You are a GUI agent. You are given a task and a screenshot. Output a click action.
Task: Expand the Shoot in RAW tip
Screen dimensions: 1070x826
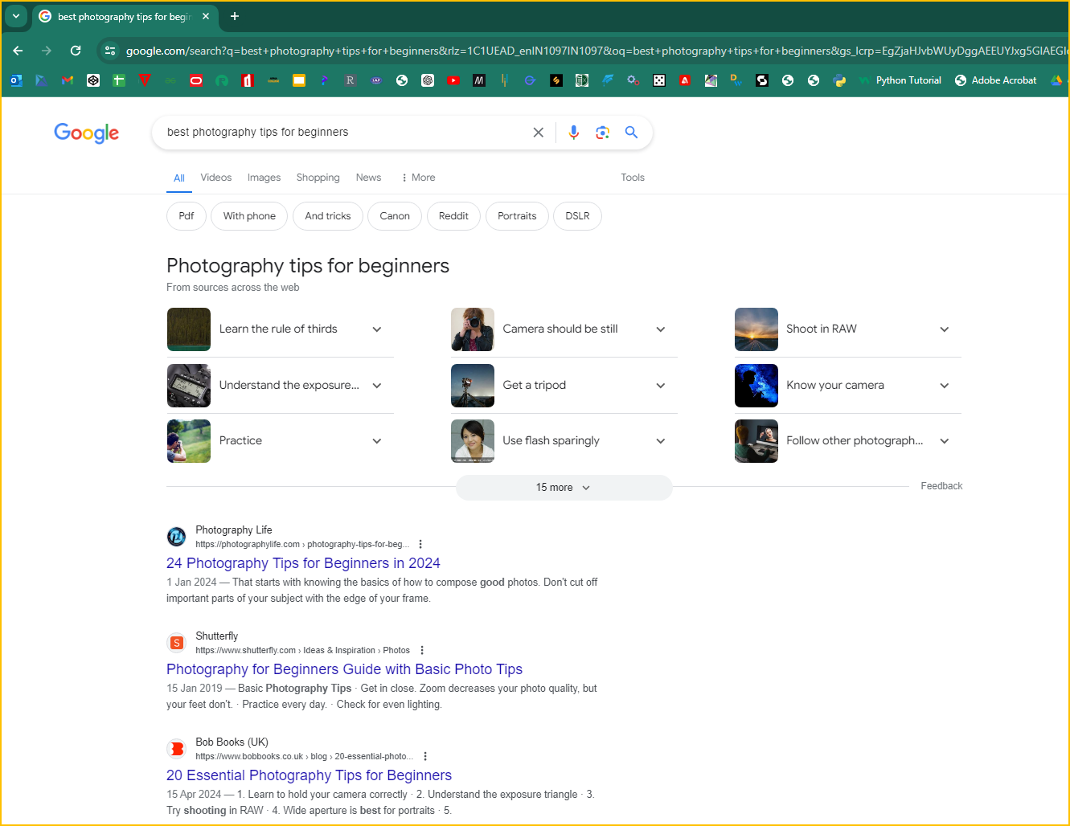(x=944, y=329)
